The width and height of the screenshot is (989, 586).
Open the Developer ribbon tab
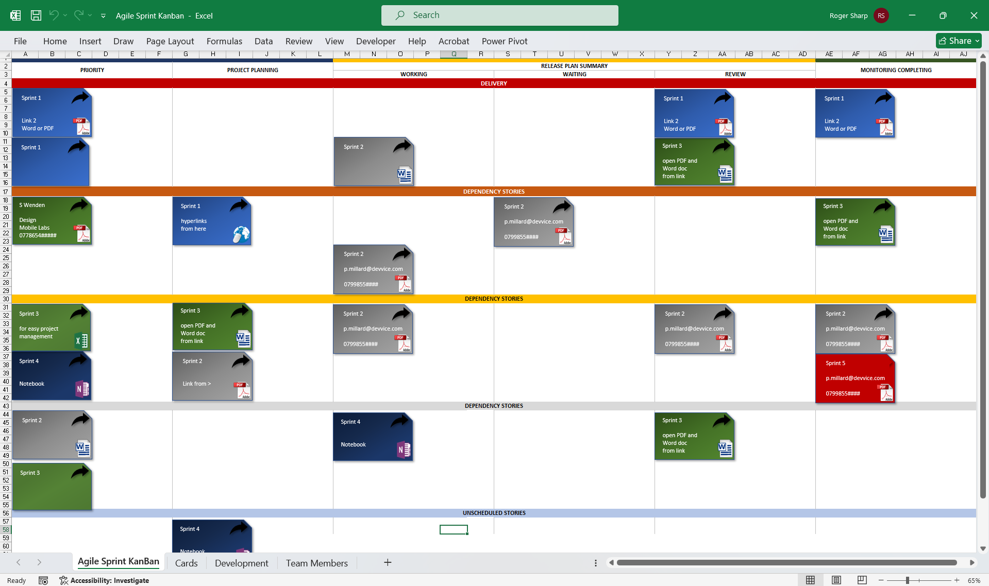[376, 41]
